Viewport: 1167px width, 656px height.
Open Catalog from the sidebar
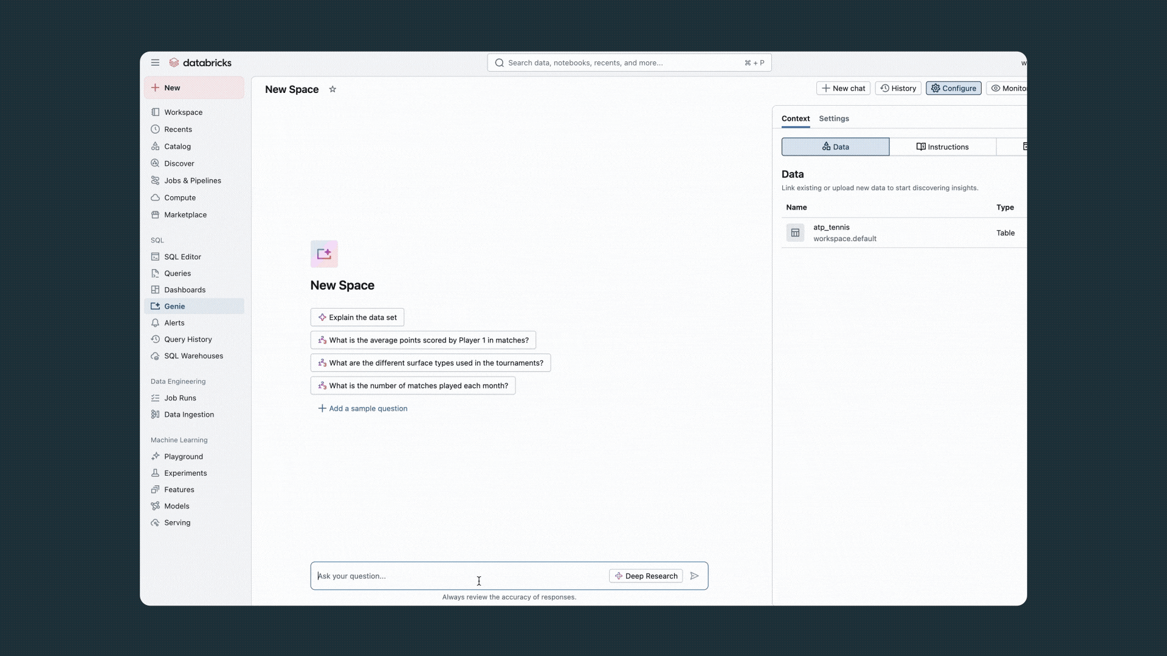pos(177,146)
